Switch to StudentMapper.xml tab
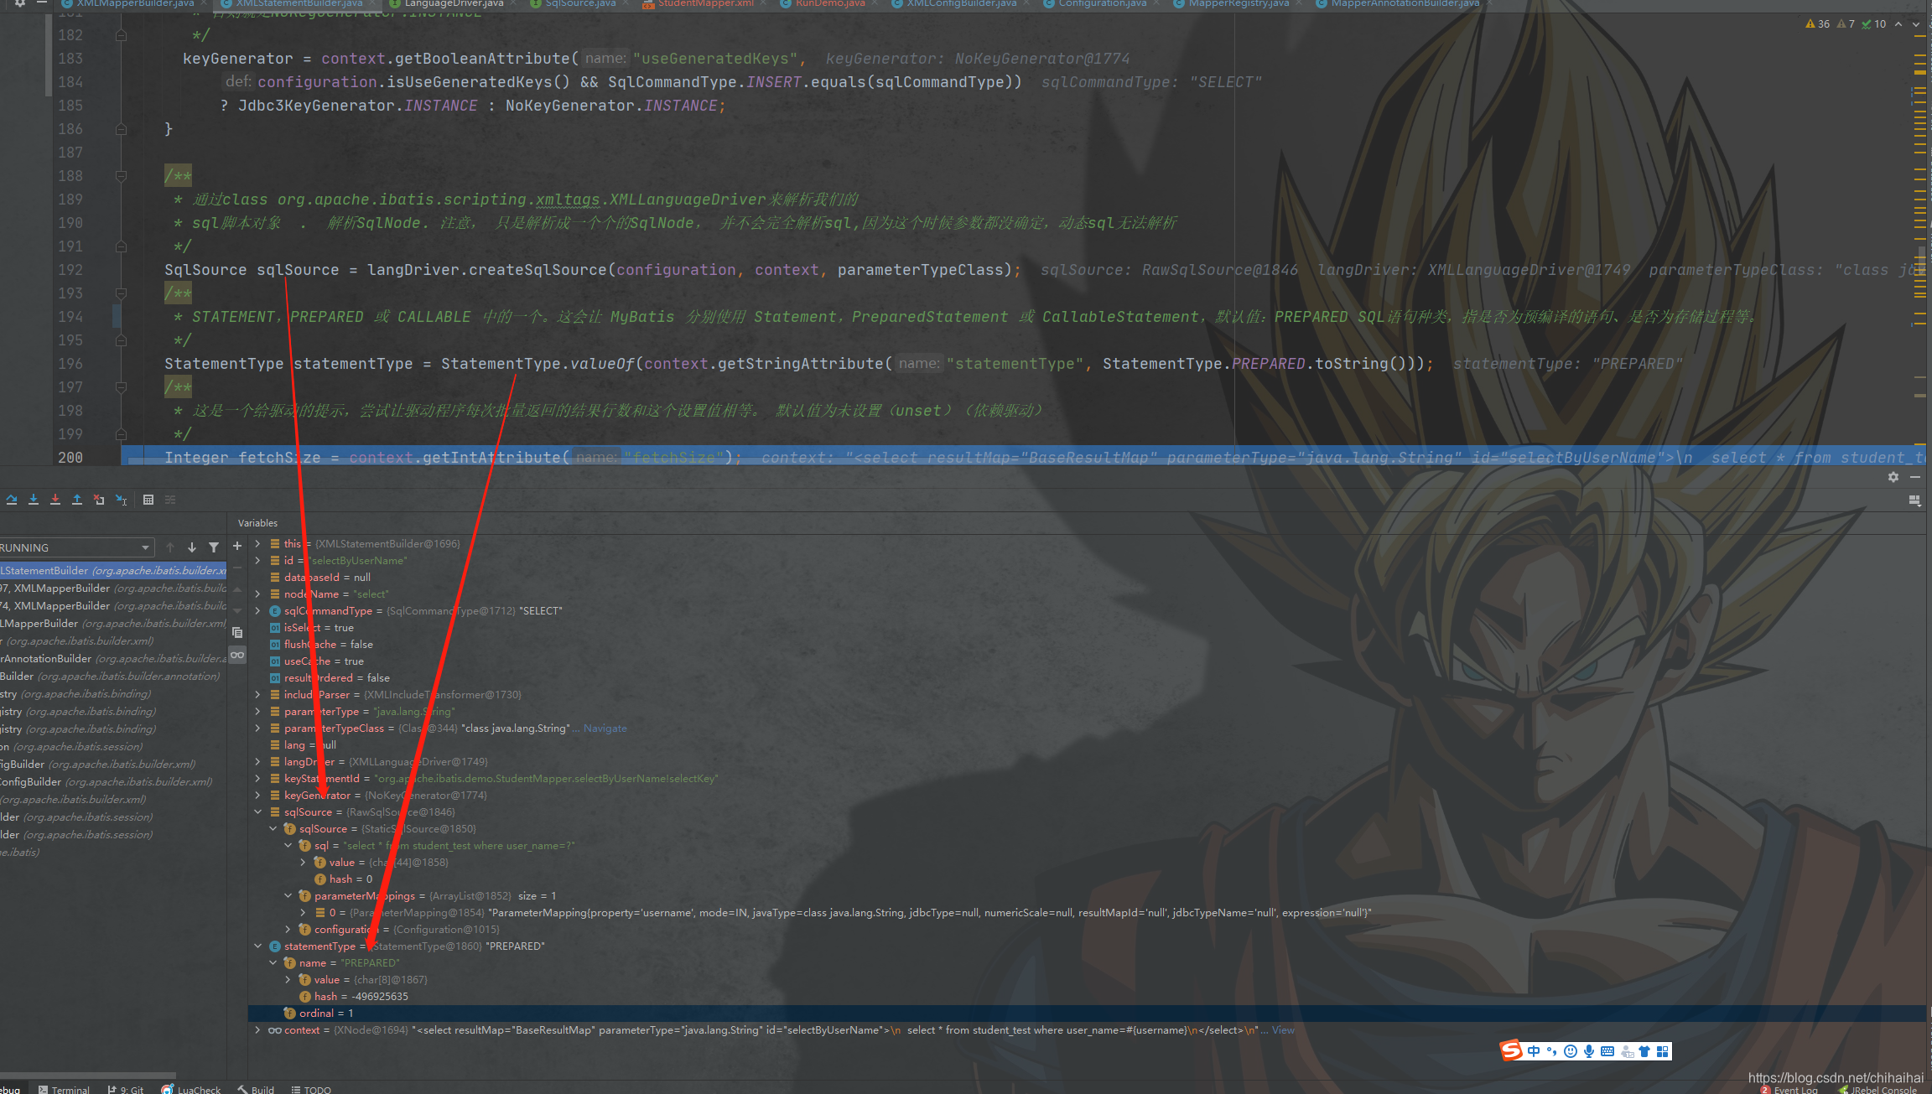The image size is (1932, 1094). pos(705,3)
